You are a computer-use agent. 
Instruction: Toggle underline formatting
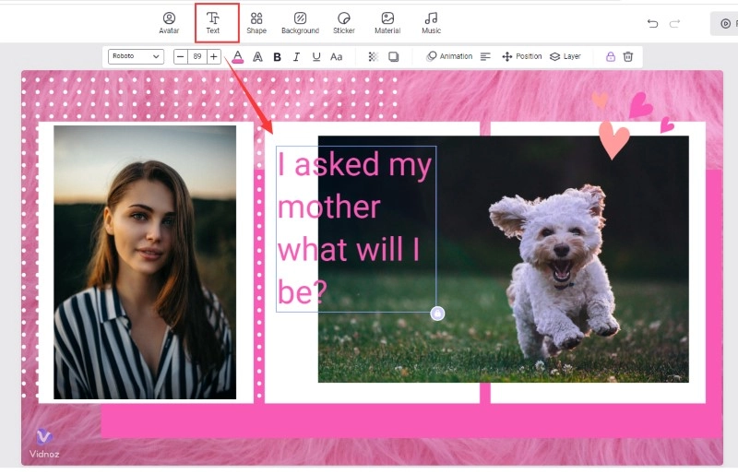pos(316,56)
